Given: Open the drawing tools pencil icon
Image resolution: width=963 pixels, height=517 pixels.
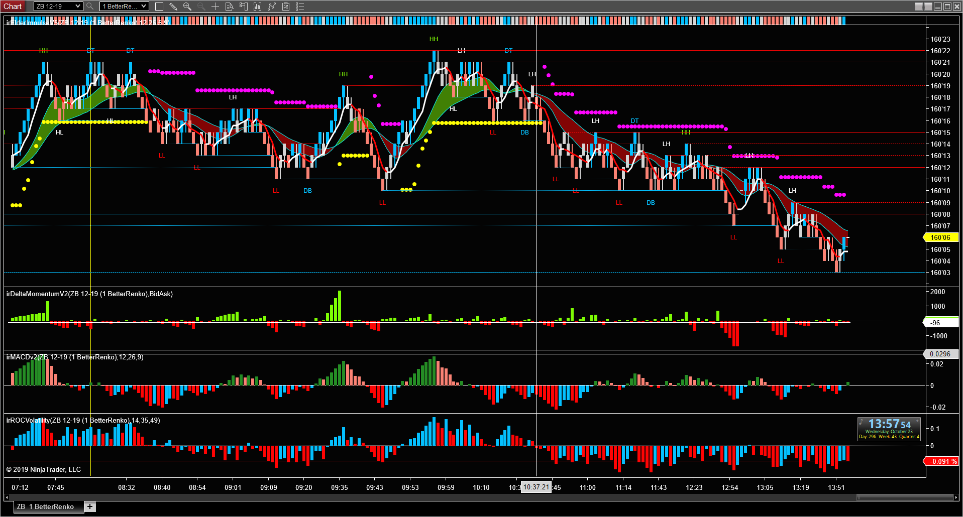Looking at the screenshot, I should coord(173,7).
